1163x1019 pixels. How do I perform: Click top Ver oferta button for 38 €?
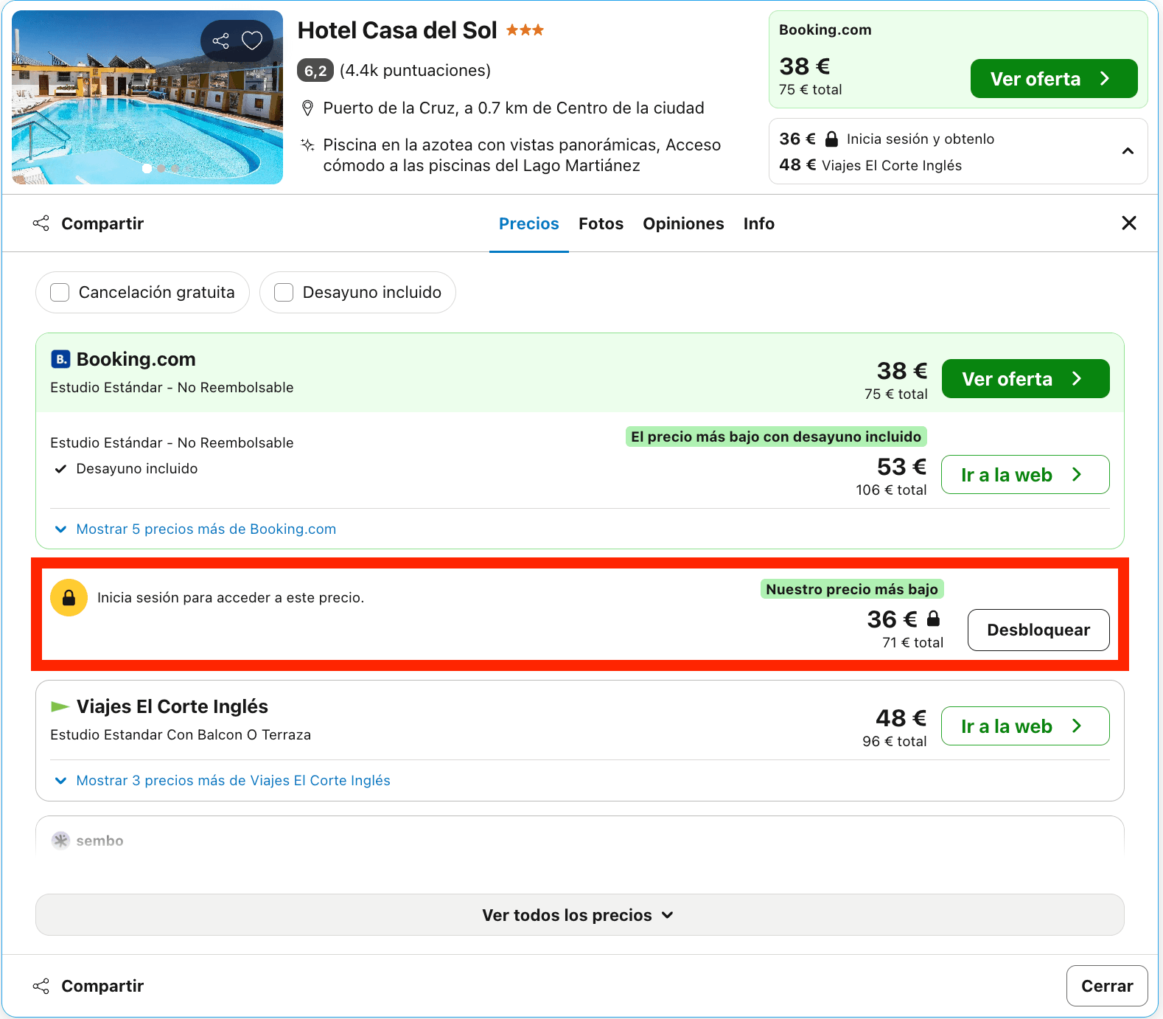(x=1054, y=79)
